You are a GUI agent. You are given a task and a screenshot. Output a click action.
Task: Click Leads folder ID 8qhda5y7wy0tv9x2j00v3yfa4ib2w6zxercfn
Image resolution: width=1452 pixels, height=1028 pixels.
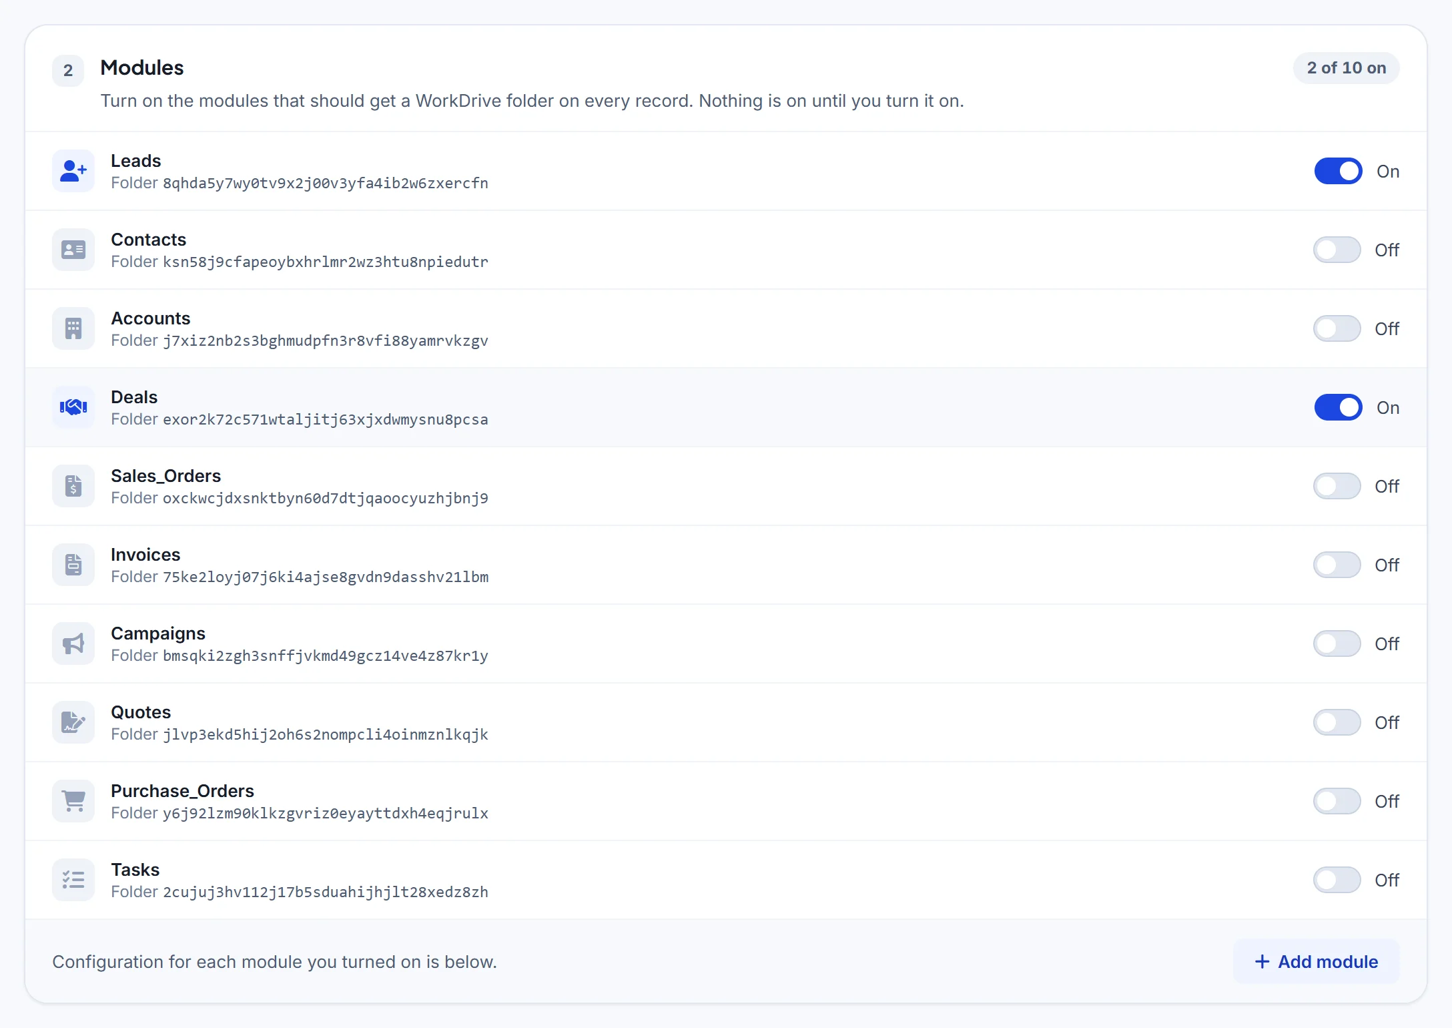click(326, 184)
